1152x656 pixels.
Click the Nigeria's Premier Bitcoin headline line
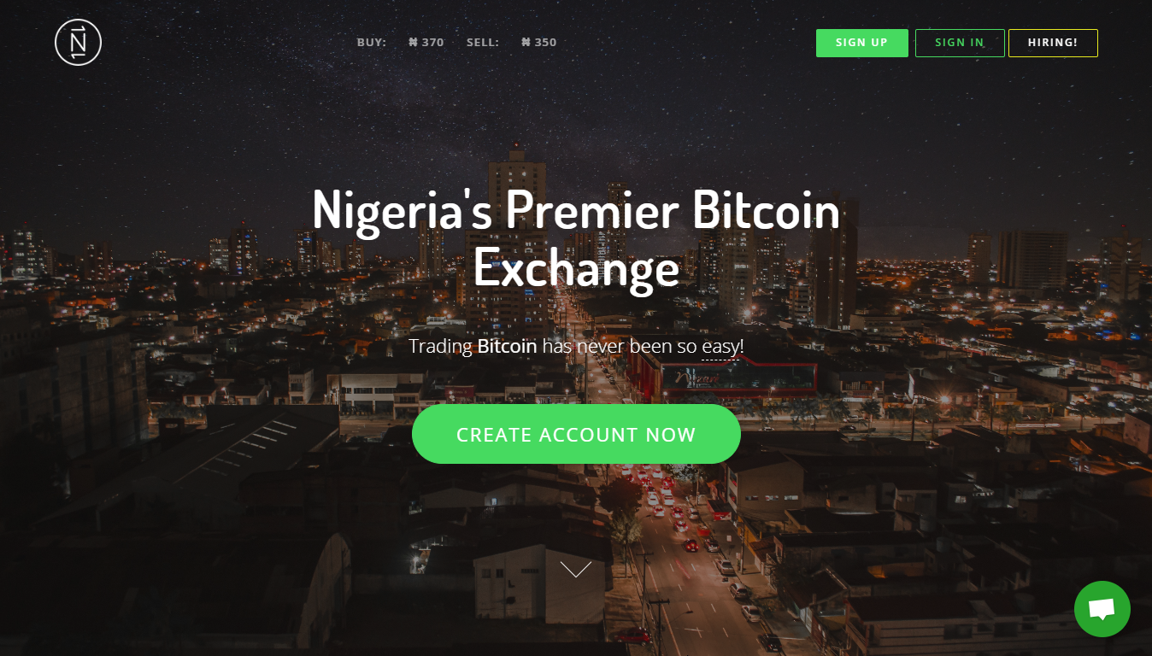click(x=576, y=210)
